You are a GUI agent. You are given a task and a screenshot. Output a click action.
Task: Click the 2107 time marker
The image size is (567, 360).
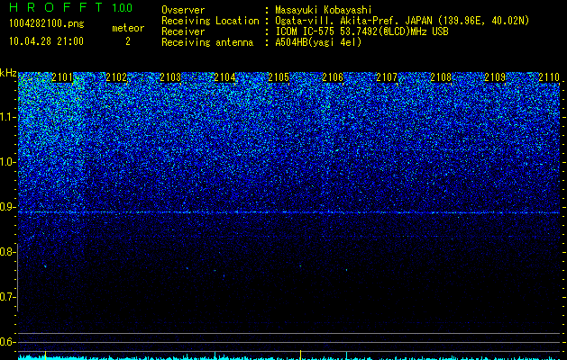coord(387,77)
